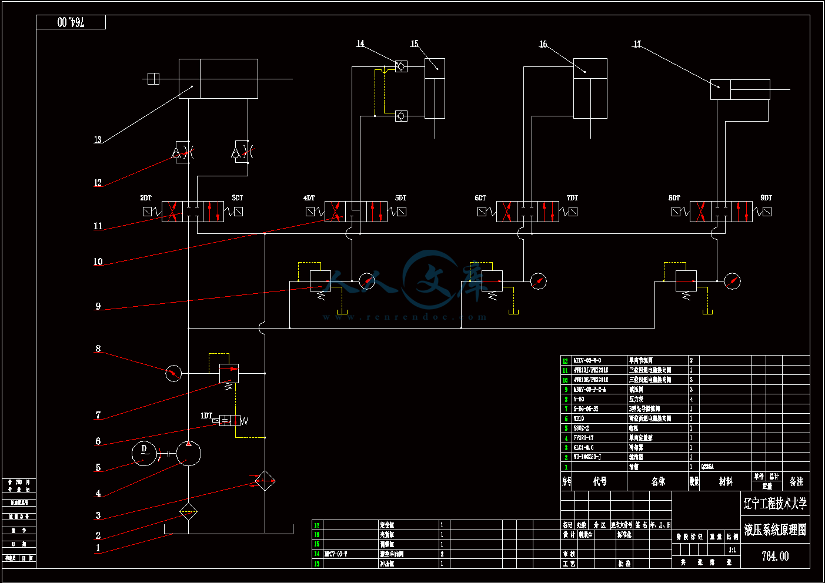Click the 6DT solenoid label
Image resolution: width=825 pixels, height=583 pixels.
480,198
